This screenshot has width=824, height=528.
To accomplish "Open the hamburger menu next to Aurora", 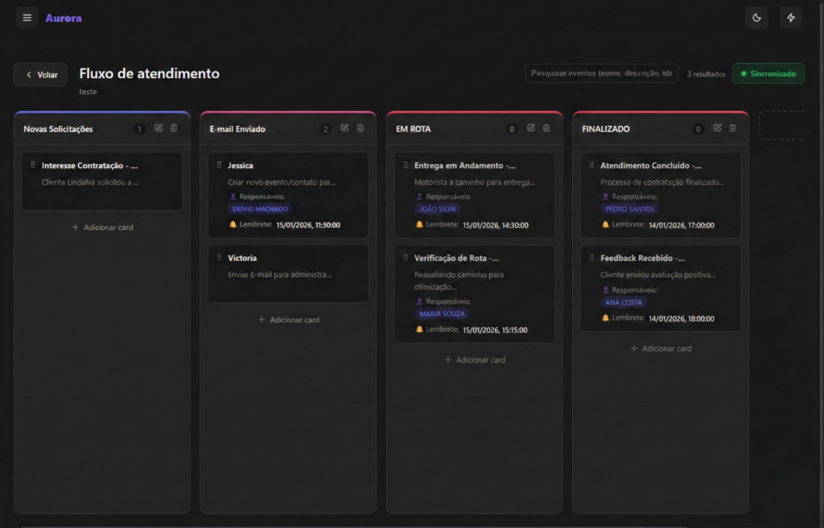I will (x=27, y=18).
